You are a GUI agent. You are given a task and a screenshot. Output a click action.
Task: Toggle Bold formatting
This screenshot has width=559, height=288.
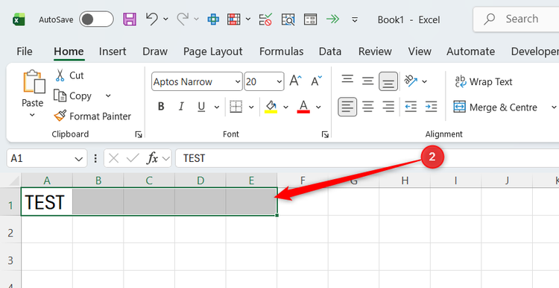(x=161, y=107)
